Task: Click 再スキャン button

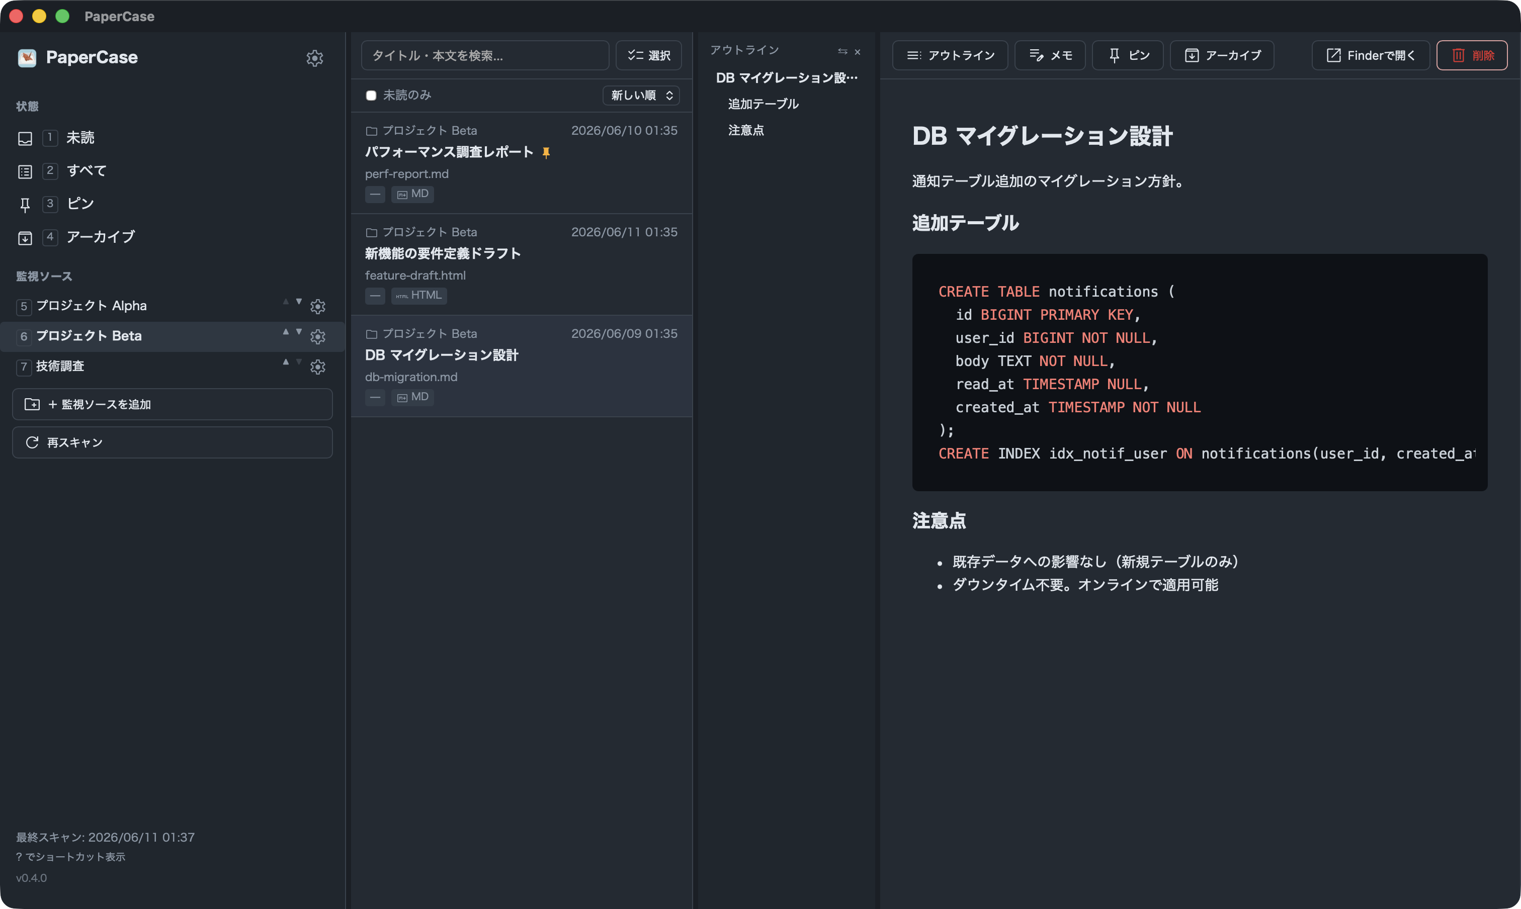Action: pos(173,442)
